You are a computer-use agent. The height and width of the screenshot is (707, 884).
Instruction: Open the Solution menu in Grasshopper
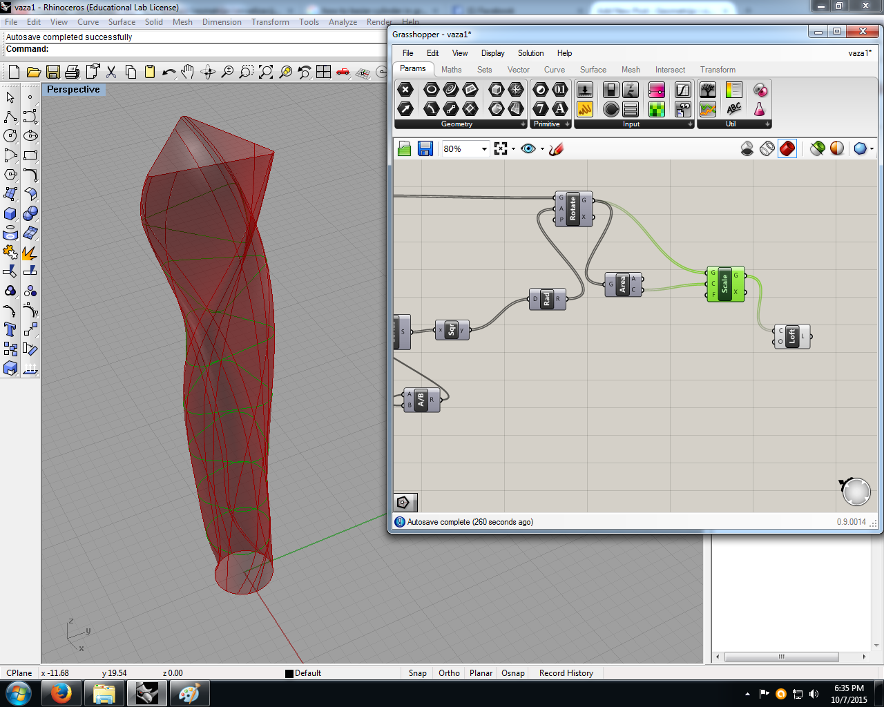pyautogui.click(x=530, y=53)
